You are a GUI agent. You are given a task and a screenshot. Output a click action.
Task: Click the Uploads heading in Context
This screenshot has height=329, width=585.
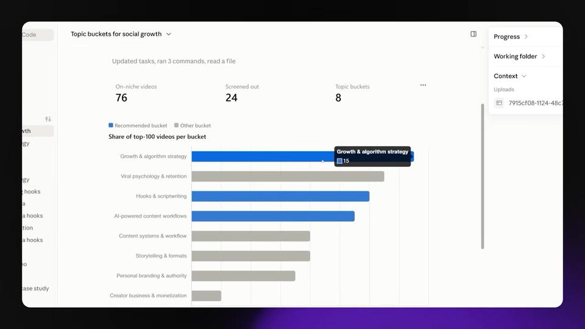(504, 90)
